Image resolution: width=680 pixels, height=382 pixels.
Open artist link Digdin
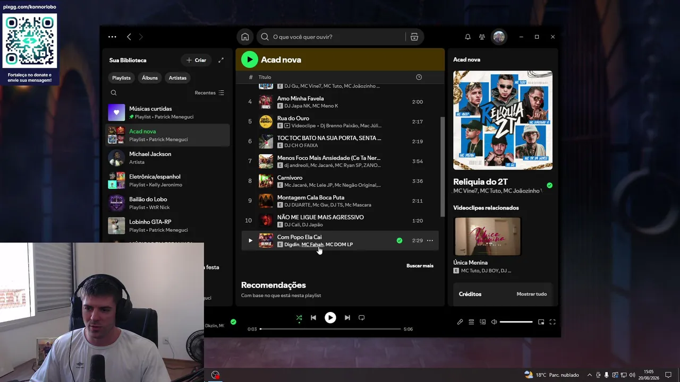pyautogui.click(x=292, y=245)
